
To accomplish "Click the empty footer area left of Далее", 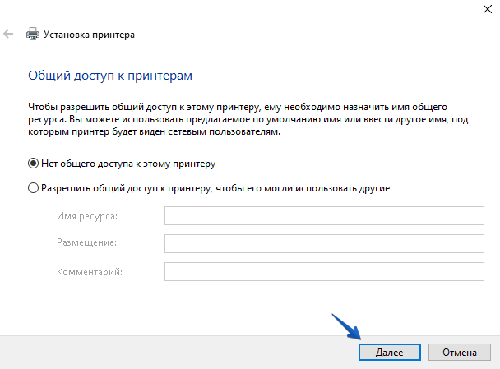I will click(164, 352).
